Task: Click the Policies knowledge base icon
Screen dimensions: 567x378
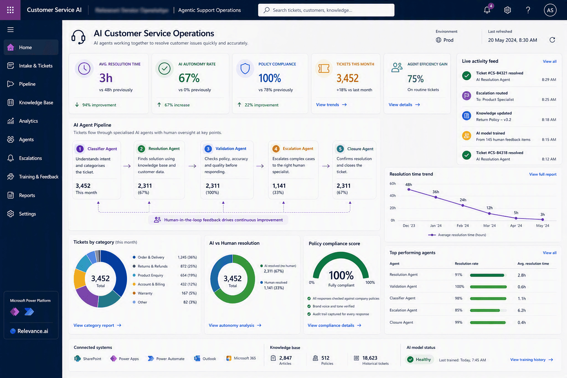Action: pos(316,358)
